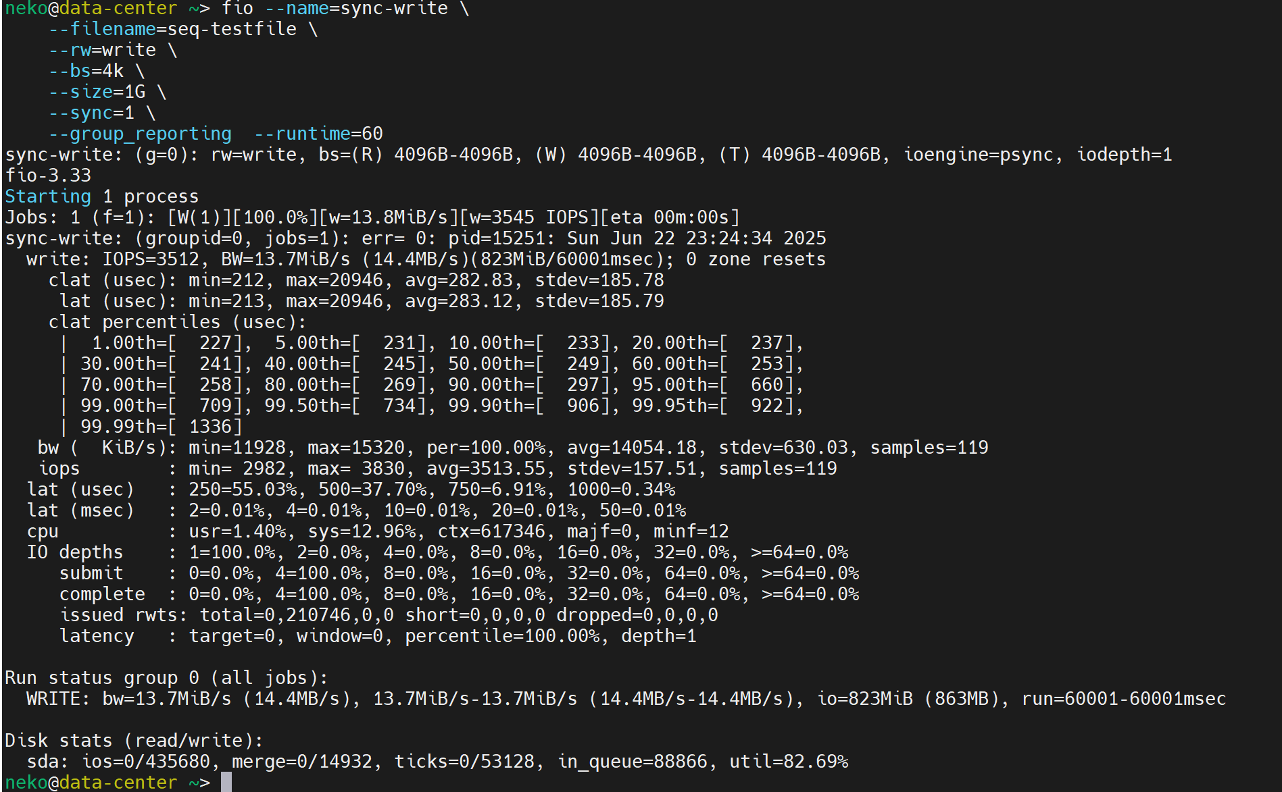The image size is (1282, 792).
Task: Click the cursor block at bottom prompt
Action: pos(226,782)
